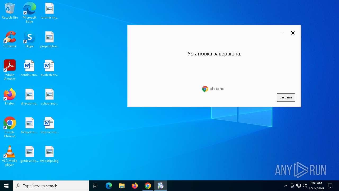Open network settings tray icon
The width and height of the screenshot is (339, 191).
(x=298, y=186)
